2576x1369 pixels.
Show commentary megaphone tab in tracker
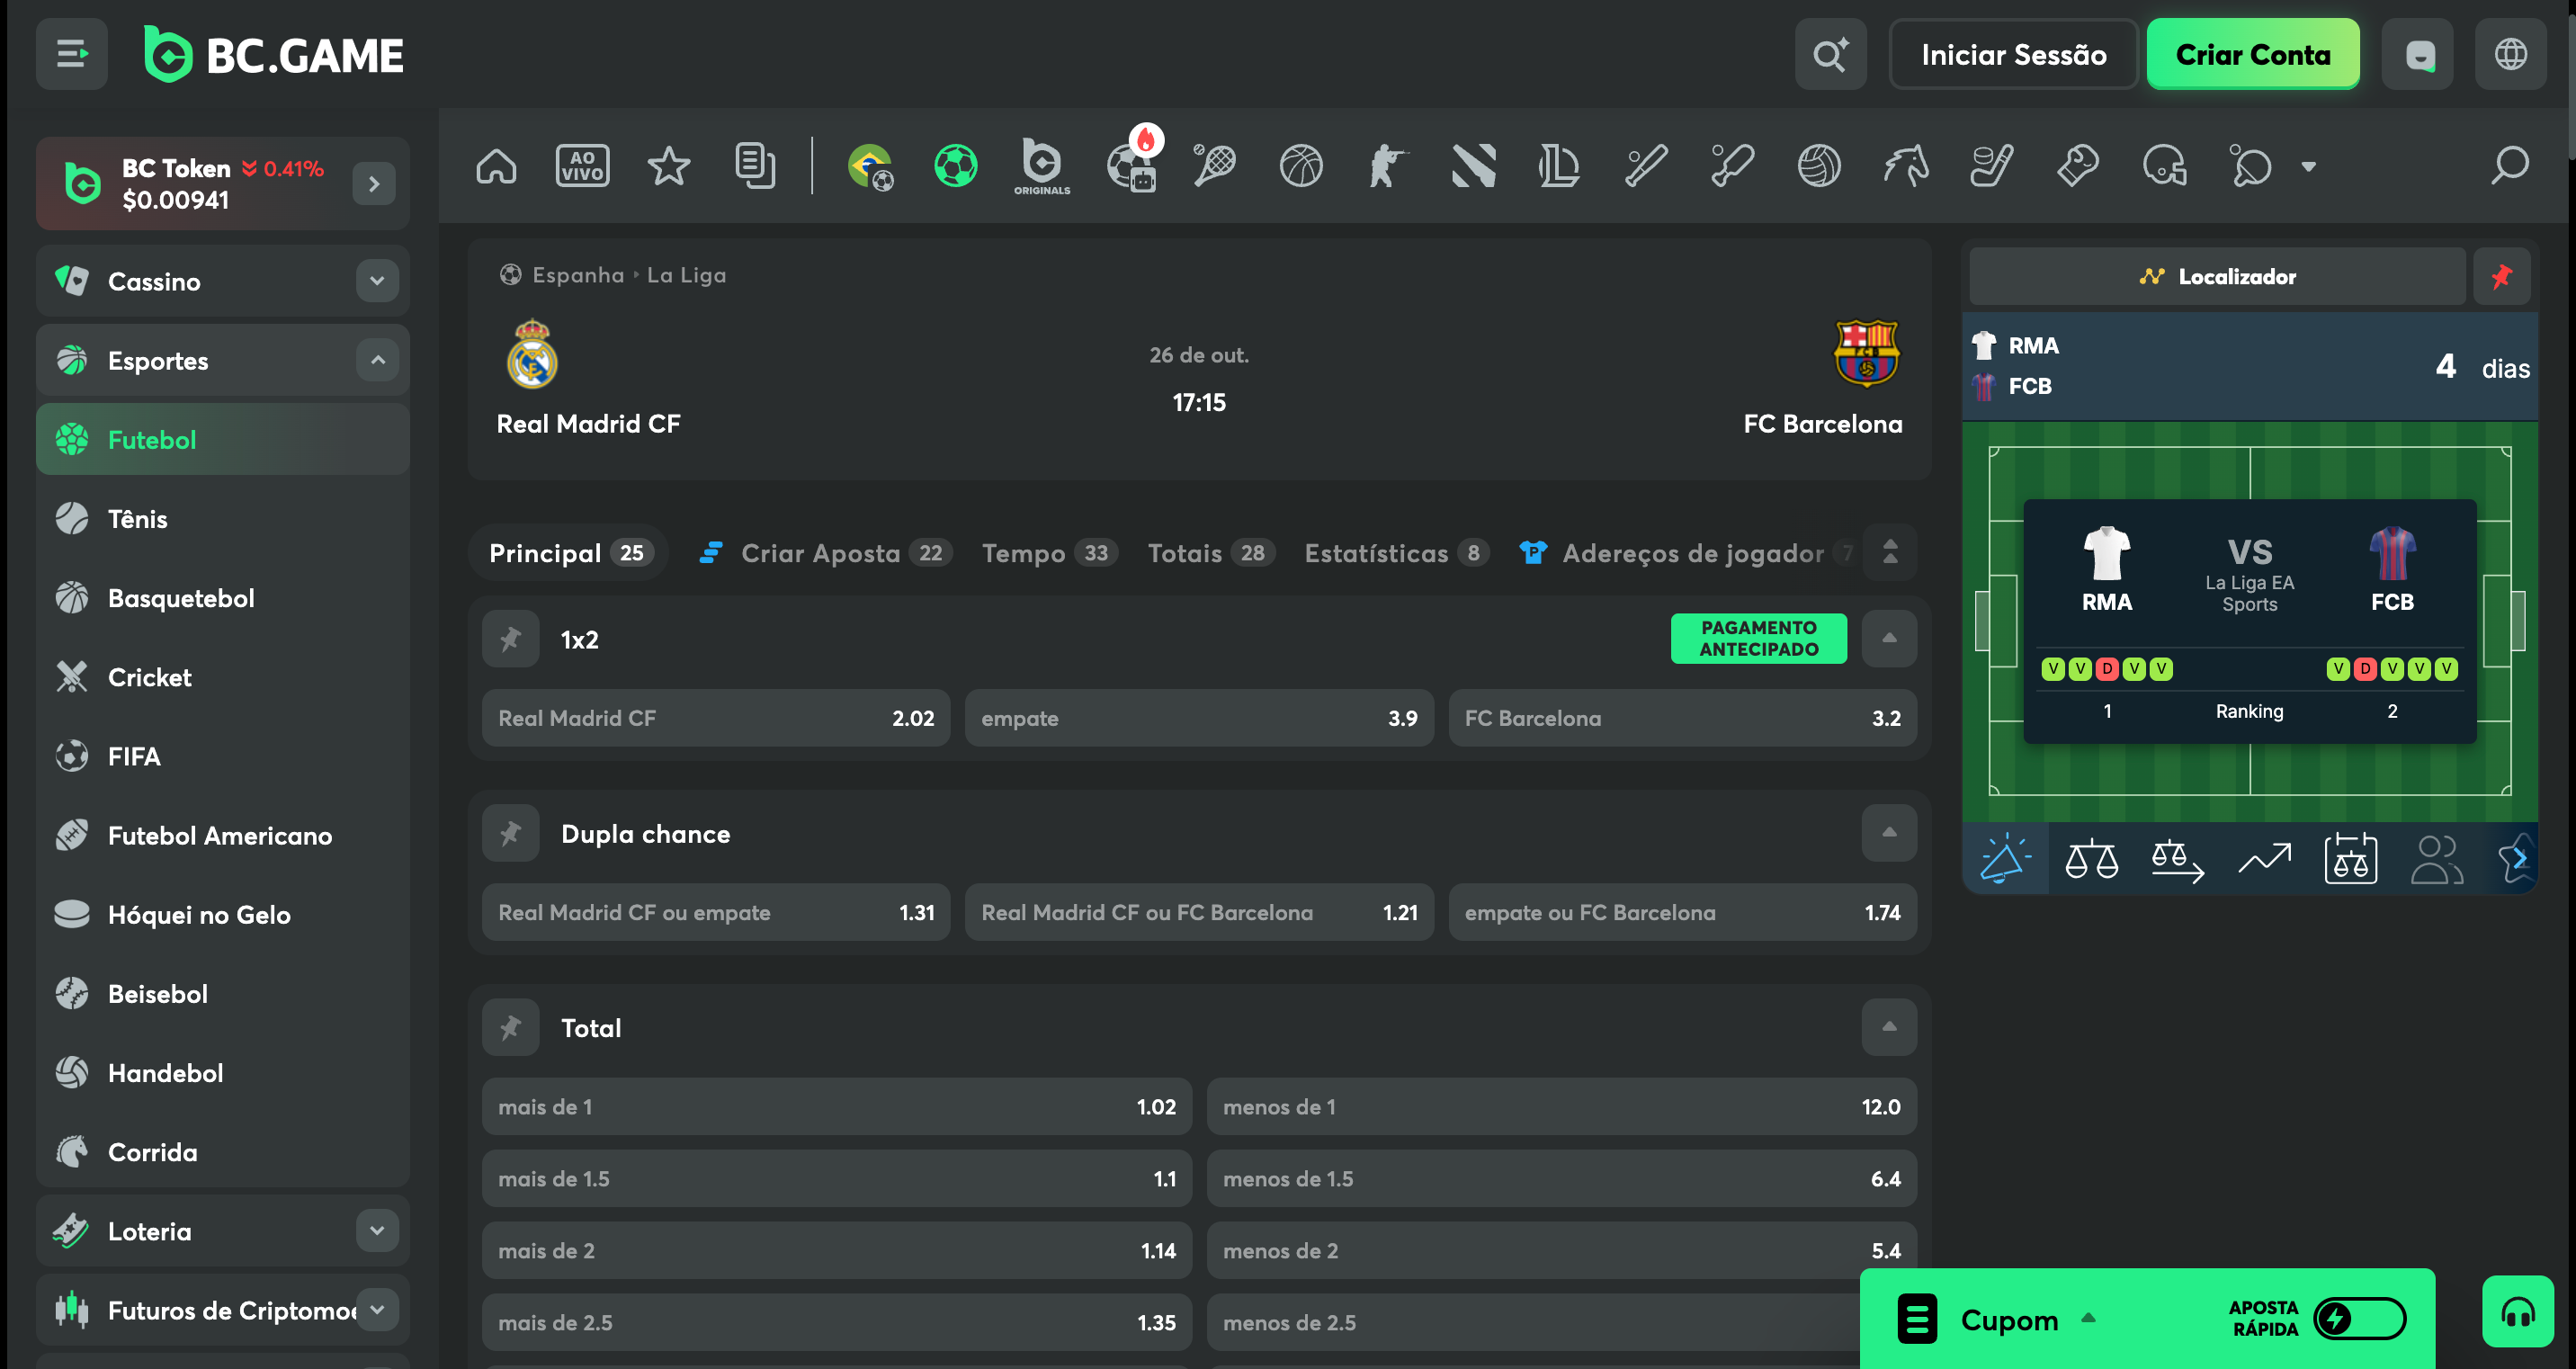[2005, 859]
